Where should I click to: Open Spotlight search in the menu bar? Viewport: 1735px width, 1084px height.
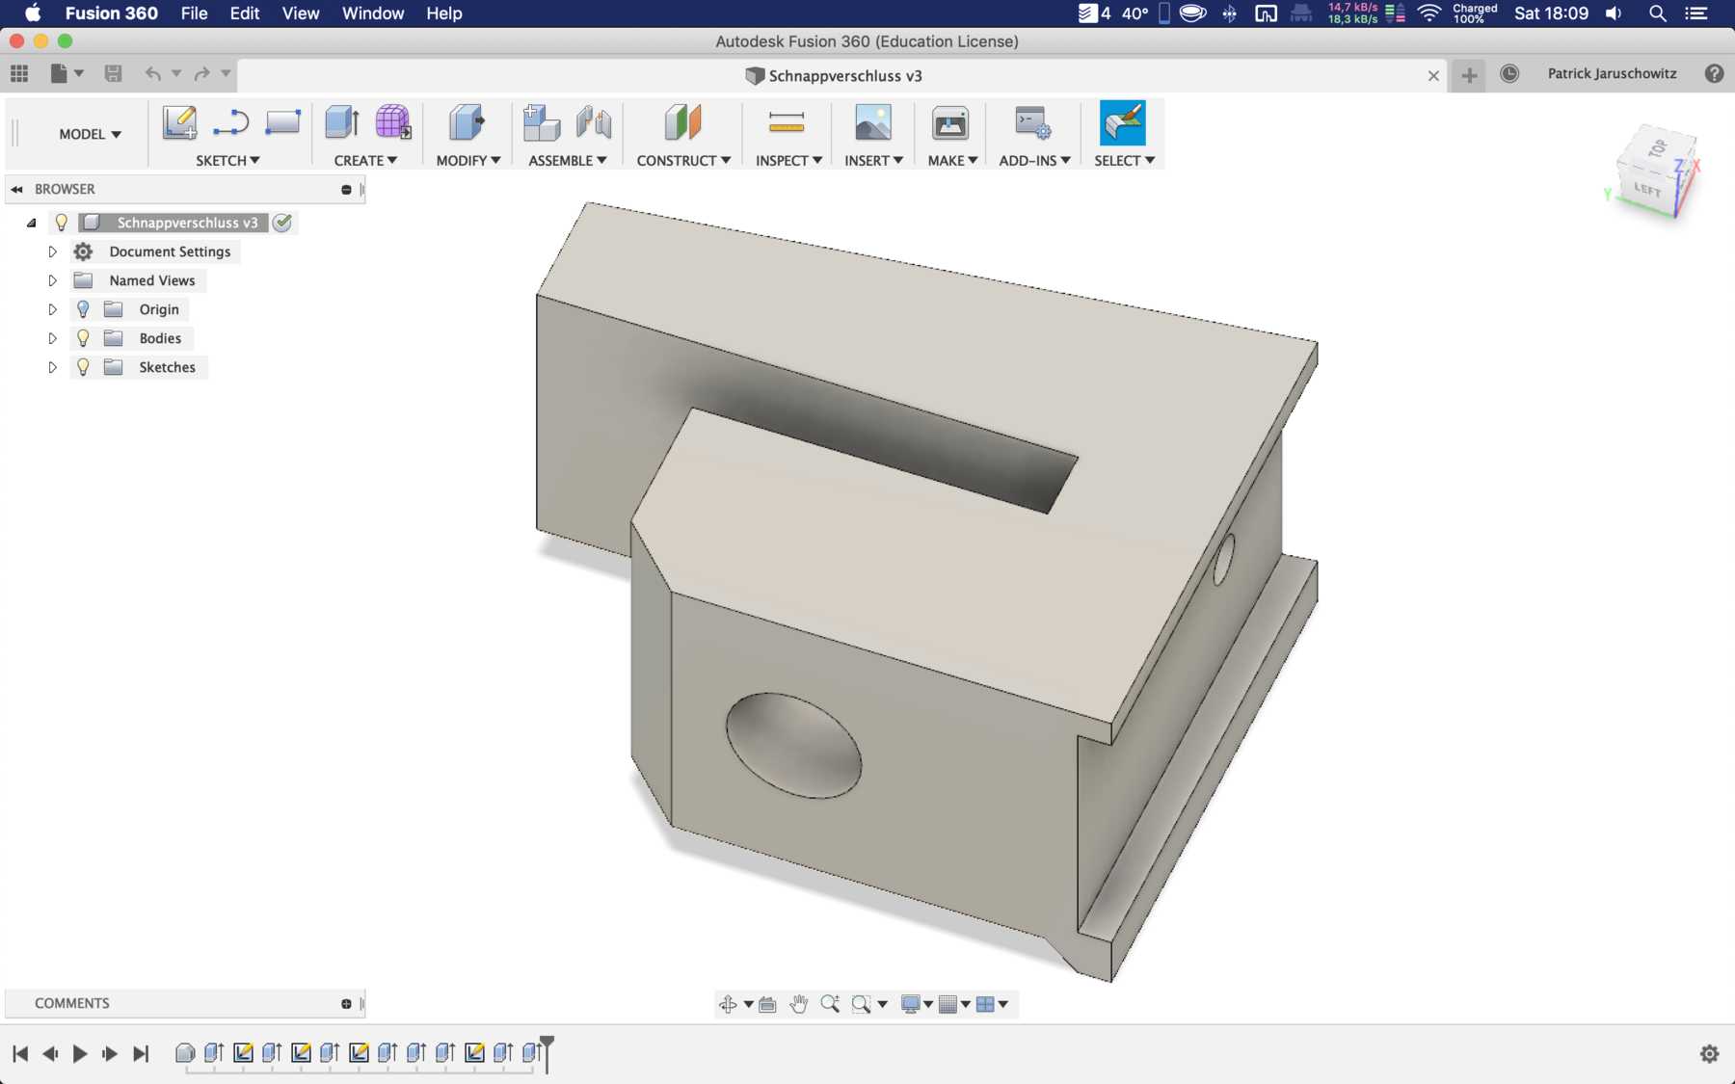[x=1658, y=13]
